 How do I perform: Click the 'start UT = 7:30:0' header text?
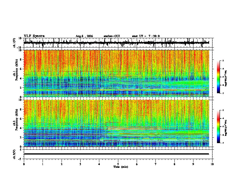(146, 36)
